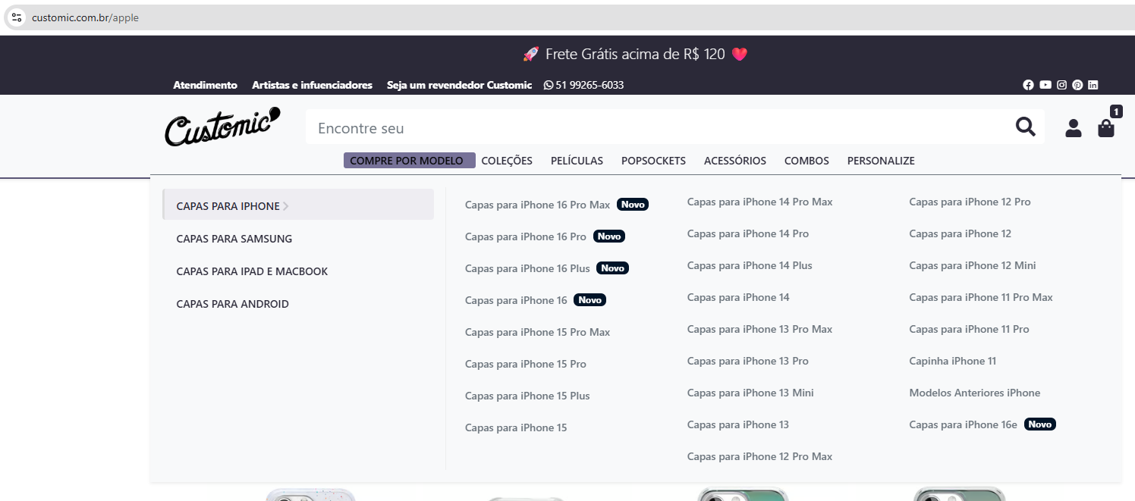Open the LinkedIn social icon
The height and width of the screenshot is (501, 1135).
(x=1093, y=85)
